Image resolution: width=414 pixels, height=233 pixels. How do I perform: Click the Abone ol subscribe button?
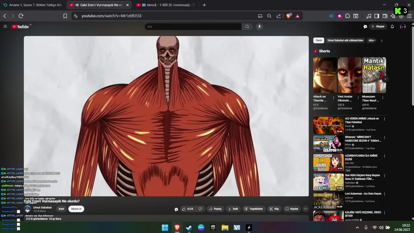pyautogui.click(x=76, y=209)
